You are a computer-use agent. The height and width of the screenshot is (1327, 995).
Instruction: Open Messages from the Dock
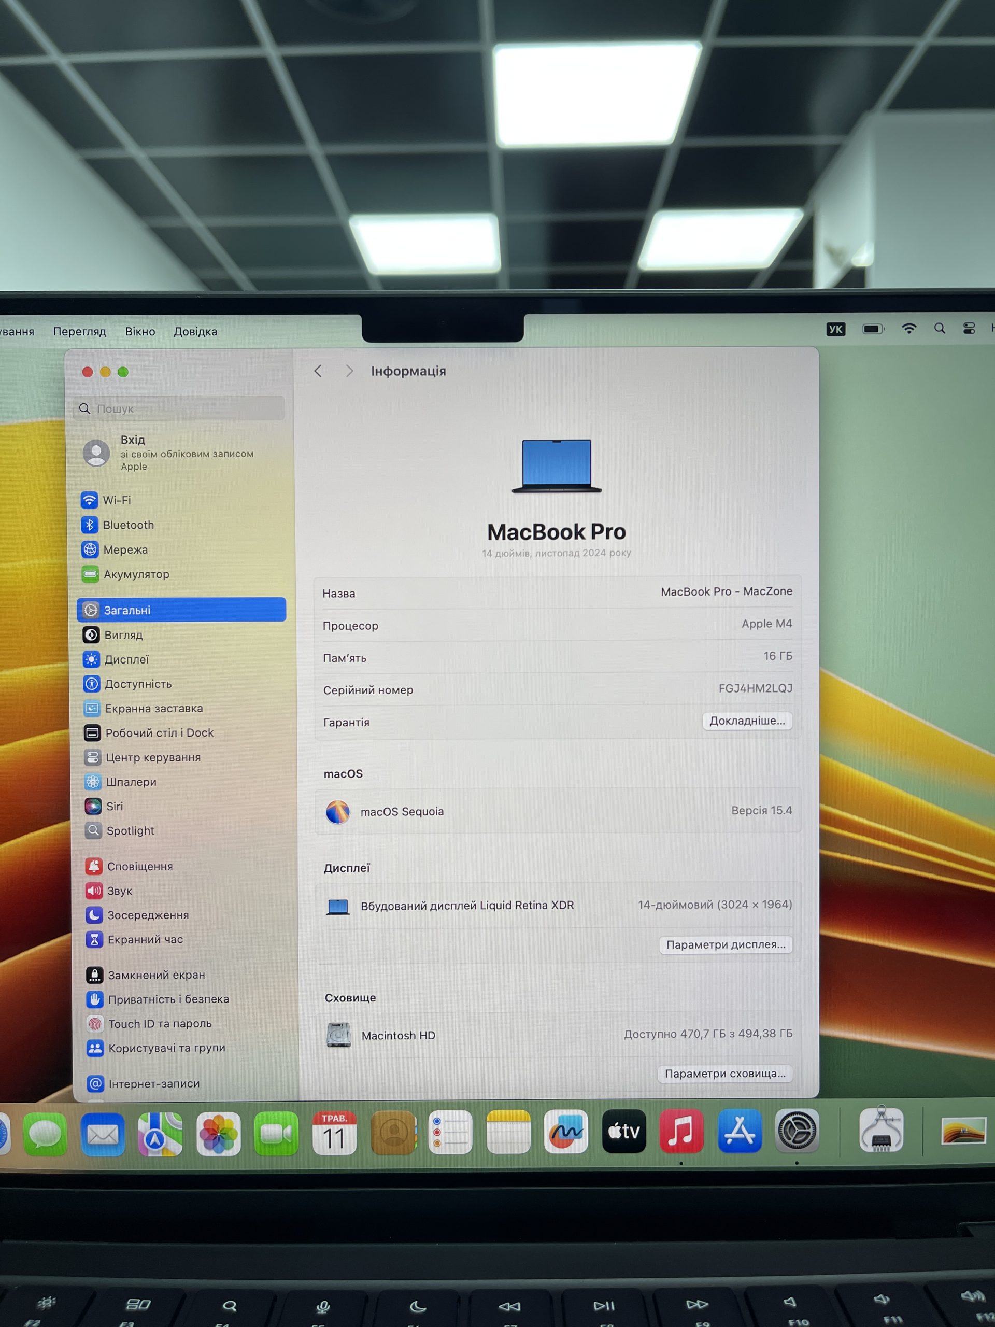[45, 1134]
